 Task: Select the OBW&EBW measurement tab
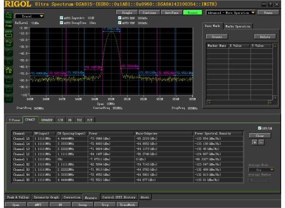click(47, 120)
